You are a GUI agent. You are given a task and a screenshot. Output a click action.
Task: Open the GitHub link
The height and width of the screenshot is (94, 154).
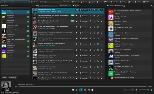pos(146,2)
